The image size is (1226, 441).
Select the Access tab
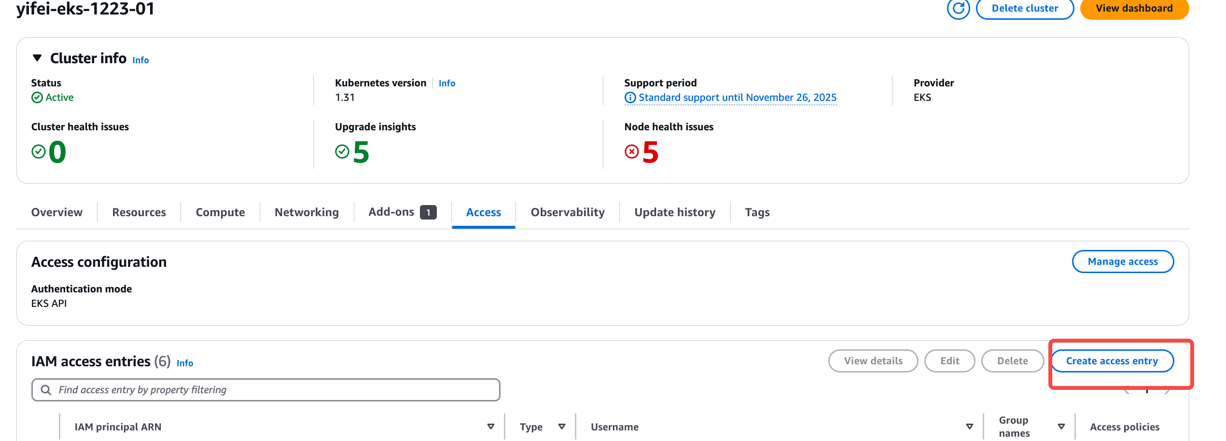pos(484,212)
